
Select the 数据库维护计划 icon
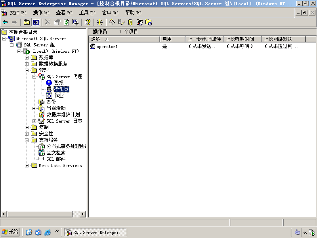click(42, 115)
